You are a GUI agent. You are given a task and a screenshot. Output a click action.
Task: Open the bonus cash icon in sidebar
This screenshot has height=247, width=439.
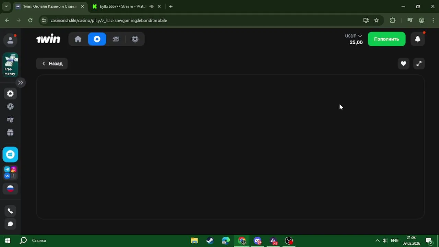click(x=10, y=120)
